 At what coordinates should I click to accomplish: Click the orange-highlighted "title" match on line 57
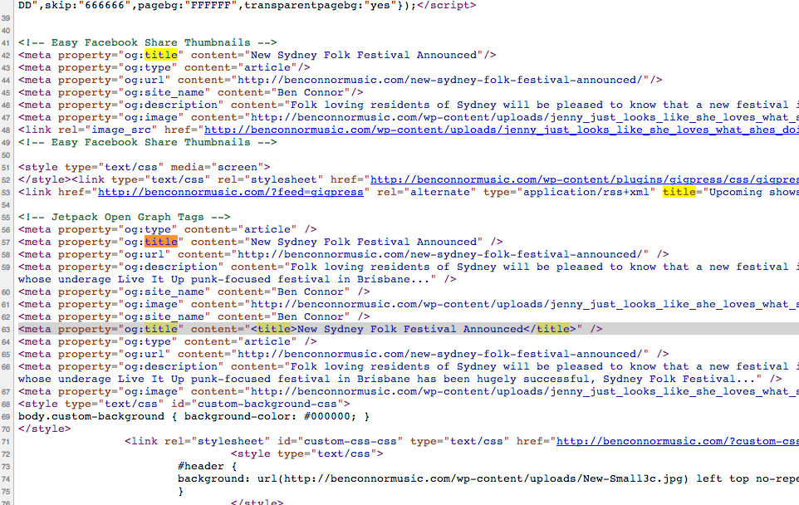point(161,242)
